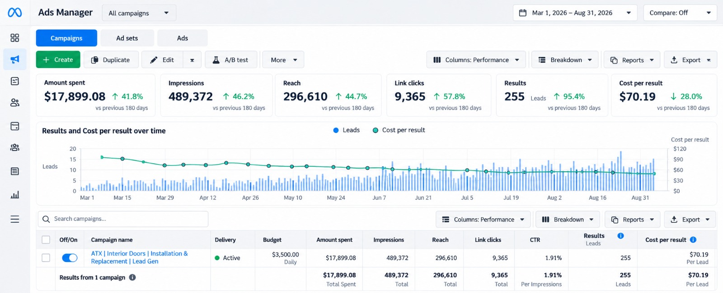Toggle off the ATX Interior Doors campaign switch
The width and height of the screenshot is (723, 293).
[70, 258]
